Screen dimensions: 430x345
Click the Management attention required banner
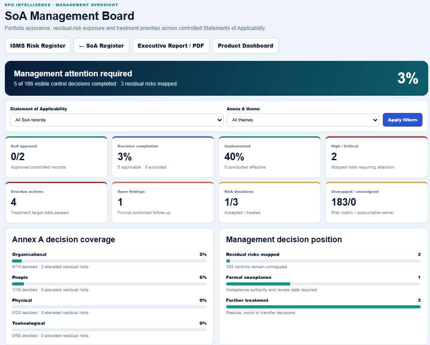tap(217, 78)
